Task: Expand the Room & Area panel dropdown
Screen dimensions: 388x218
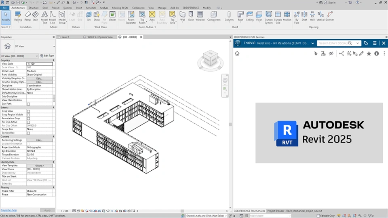Action: click(147, 27)
